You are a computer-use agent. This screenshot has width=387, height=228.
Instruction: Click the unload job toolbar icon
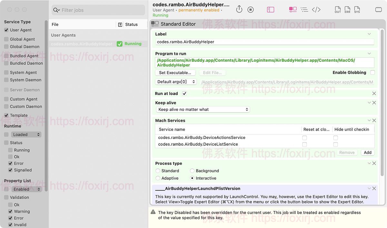coord(239,9)
